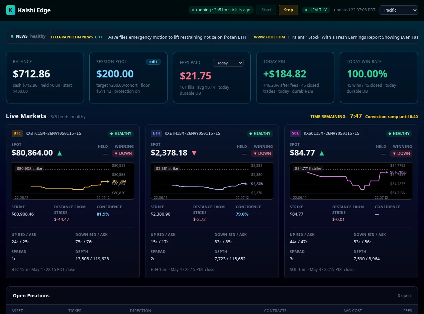The width and height of the screenshot is (424, 314).
Task: Click the Open Positions heading
Action: (31, 296)
